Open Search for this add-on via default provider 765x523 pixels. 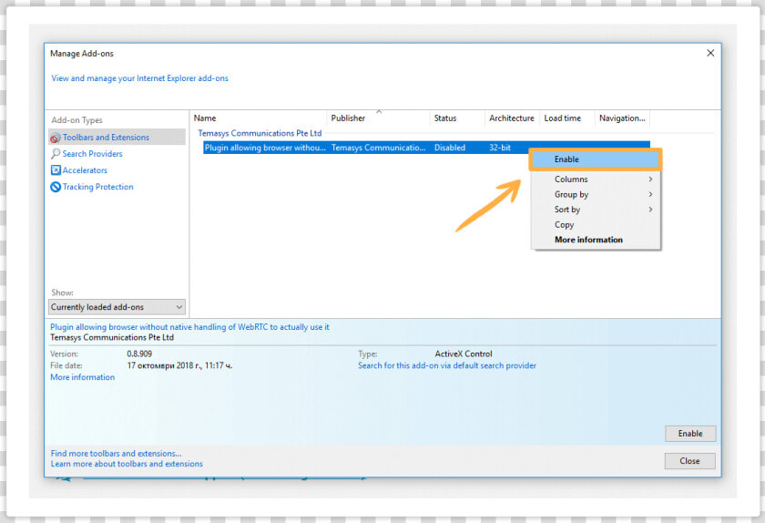coord(447,365)
